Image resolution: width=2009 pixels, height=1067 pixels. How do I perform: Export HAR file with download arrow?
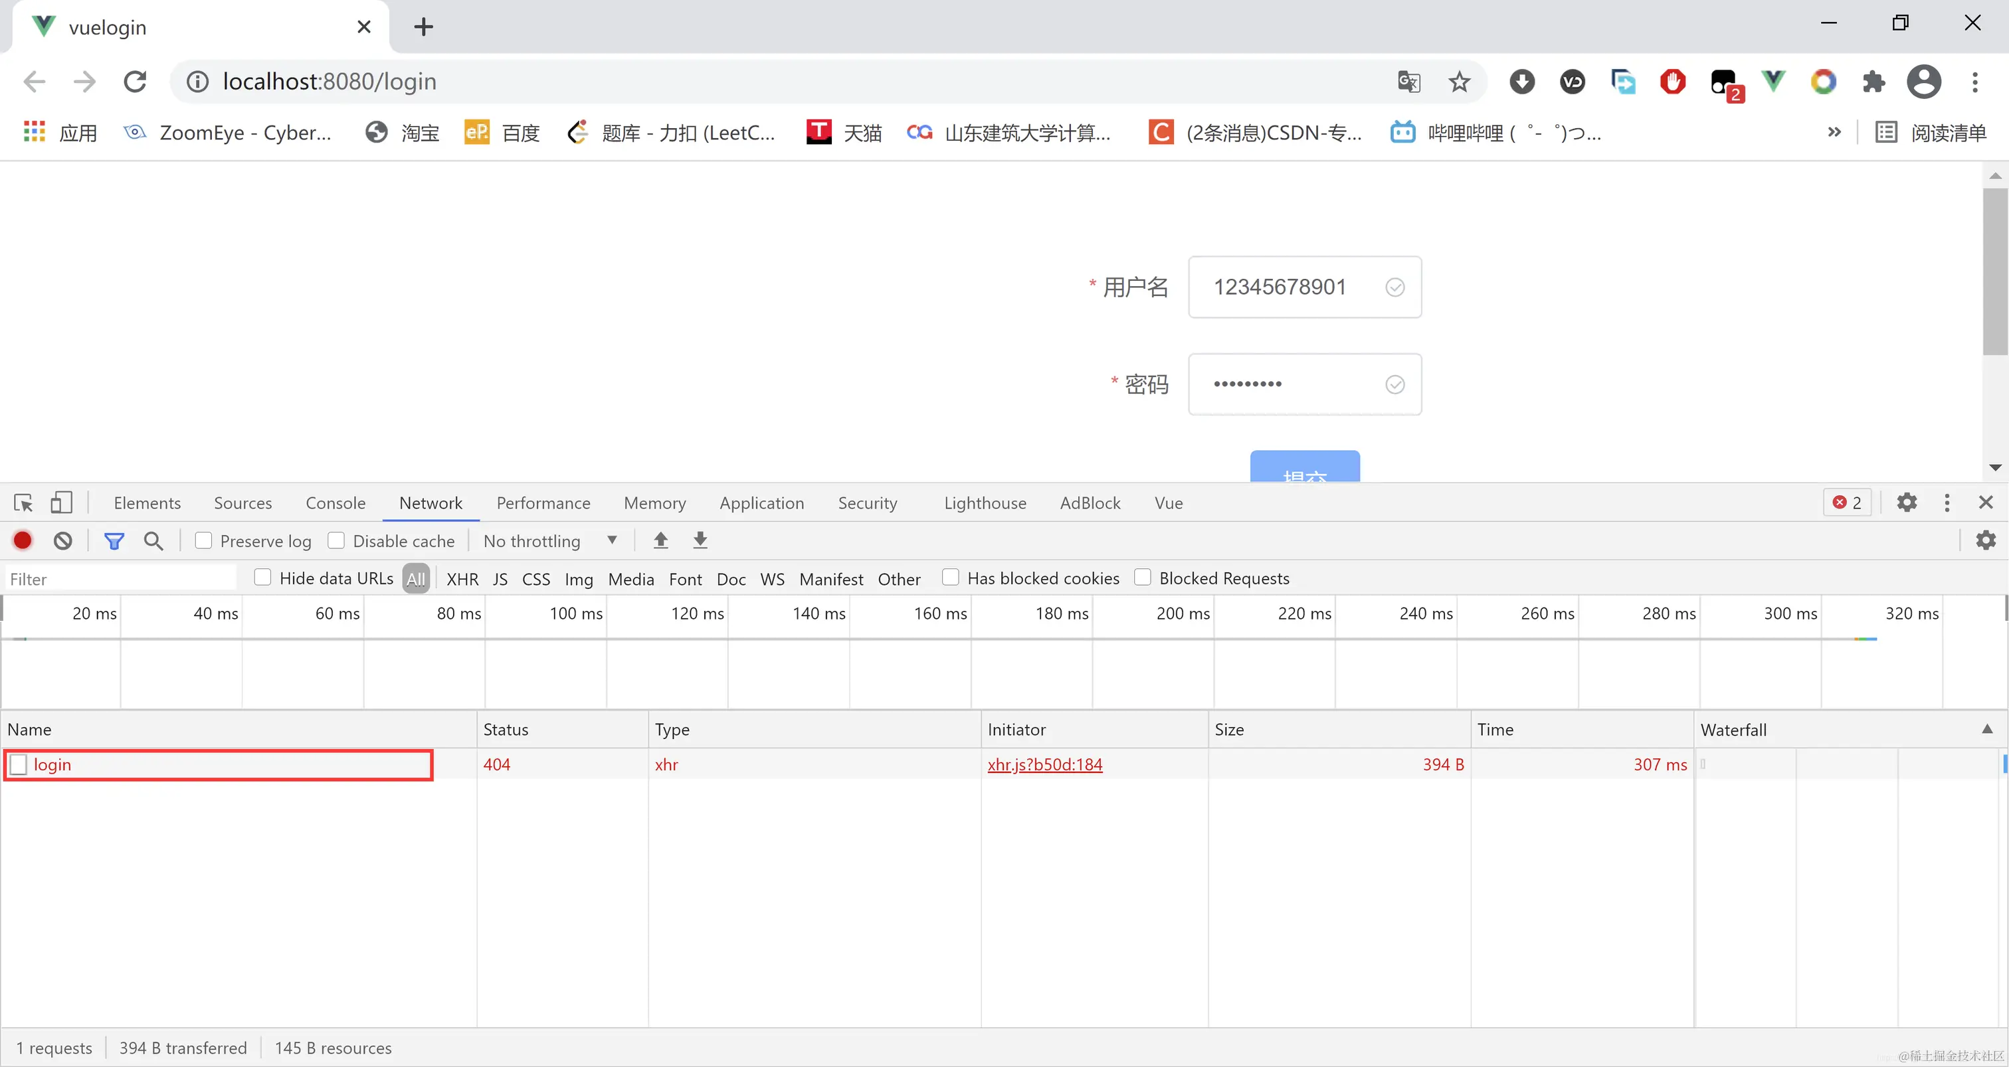(700, 540)
